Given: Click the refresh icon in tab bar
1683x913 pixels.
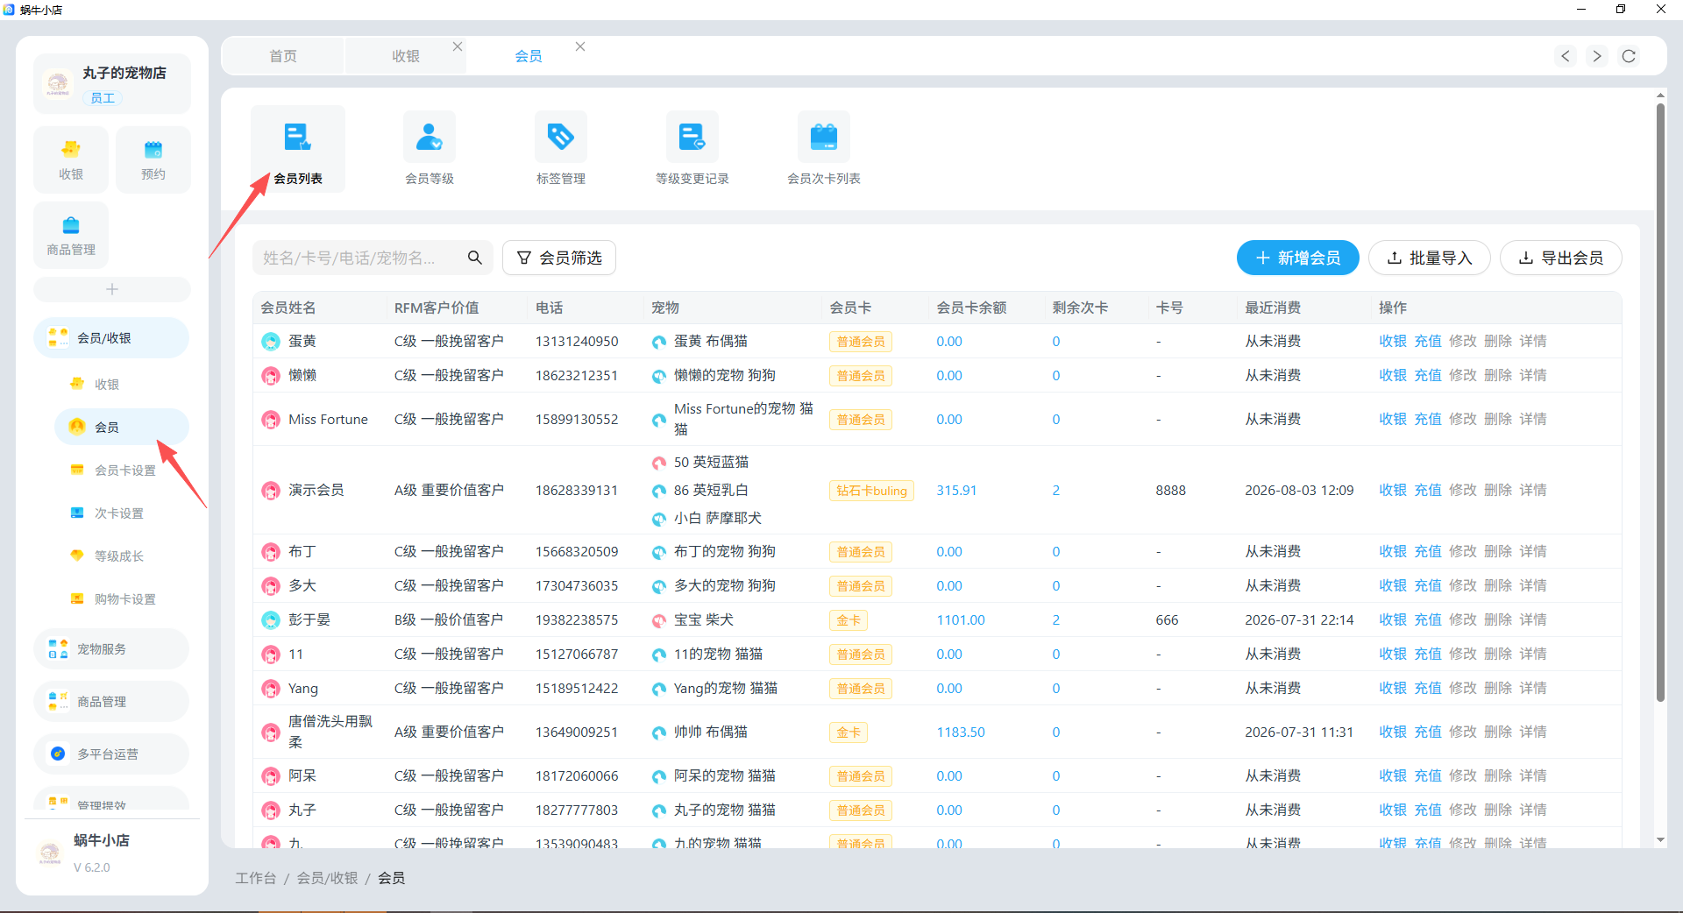Looking at the screenshot, I should click(1629, 56).
